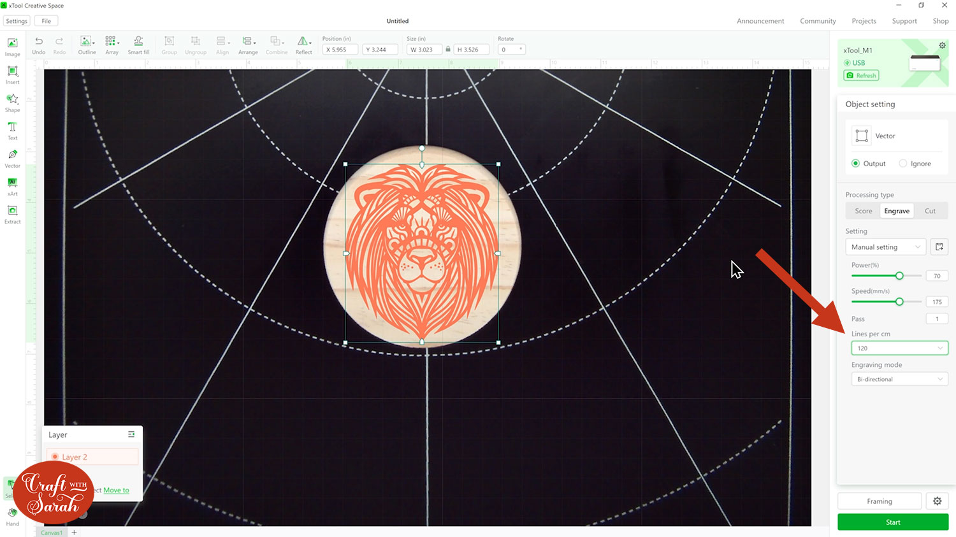Click the Width size field
The width and height of the screenshot is (956, 537).
point(424,49)
